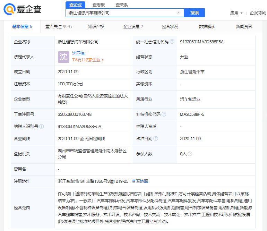Open the 企服商城 link
Image resolution: width=267 pixels, height=231 pixels.
pos(257,13)
